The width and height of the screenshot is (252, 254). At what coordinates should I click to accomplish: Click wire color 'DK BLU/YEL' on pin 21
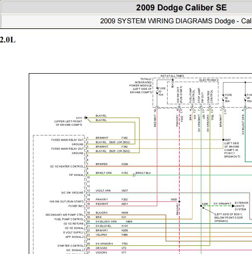(104, 226)
